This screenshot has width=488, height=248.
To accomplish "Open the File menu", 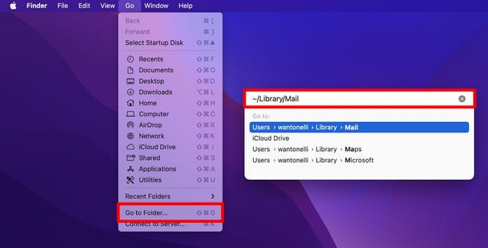I will pos(63,5).
